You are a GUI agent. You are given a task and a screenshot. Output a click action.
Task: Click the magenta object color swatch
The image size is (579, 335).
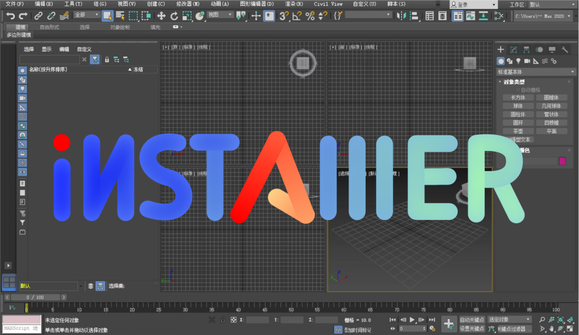click(x=562, y=161)
